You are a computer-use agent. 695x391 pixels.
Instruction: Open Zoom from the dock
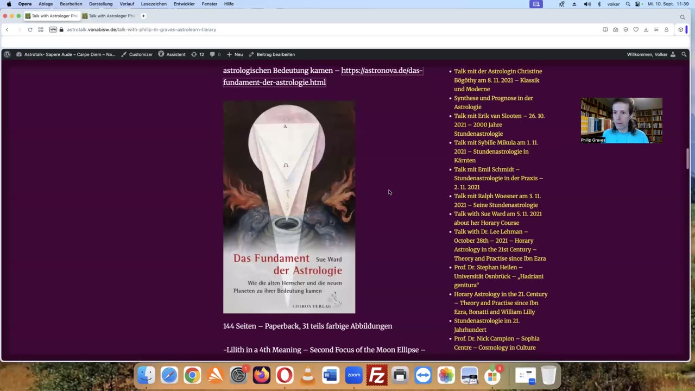tap(353, 375)
